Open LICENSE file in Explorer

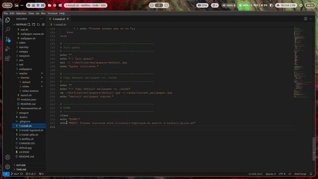click(x=24, y=152)
